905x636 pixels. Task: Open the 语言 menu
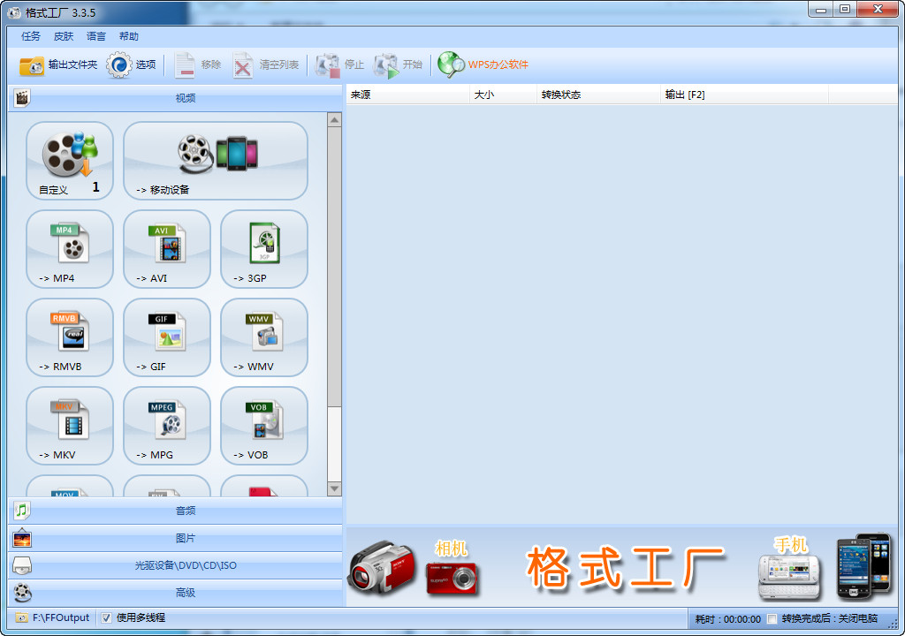95,36
